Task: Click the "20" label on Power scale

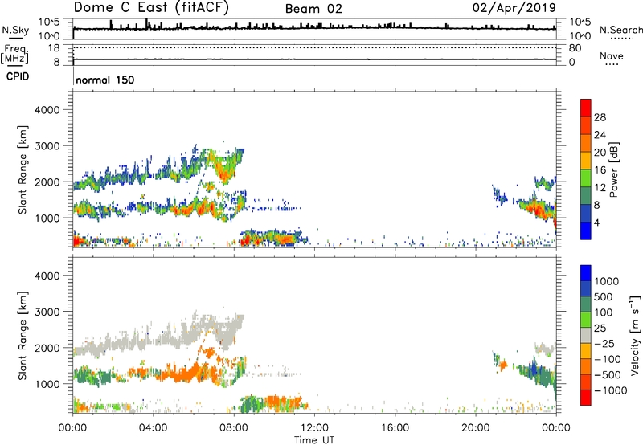Action: (600, 153)
